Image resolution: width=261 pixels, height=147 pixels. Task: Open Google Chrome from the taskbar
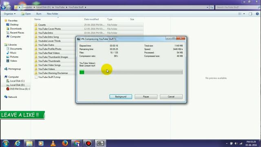(77, 143)
